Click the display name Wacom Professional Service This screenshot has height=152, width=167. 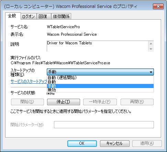pyautogui.click(x=72, y=34)
